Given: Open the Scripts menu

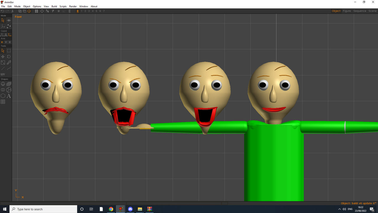Looking at the screenshot, I should 63,6.
